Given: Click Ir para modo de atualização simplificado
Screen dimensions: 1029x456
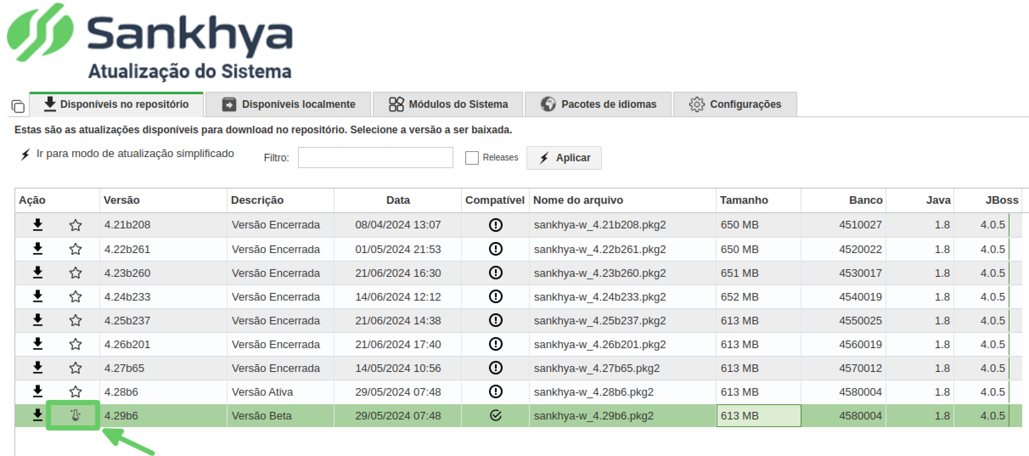Looking at the screenshot, I should (x=135, y=154).
